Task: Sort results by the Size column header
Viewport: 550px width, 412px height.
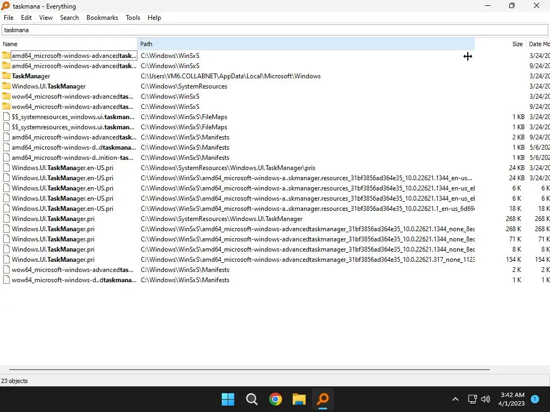Action: (x=500, y=44)
